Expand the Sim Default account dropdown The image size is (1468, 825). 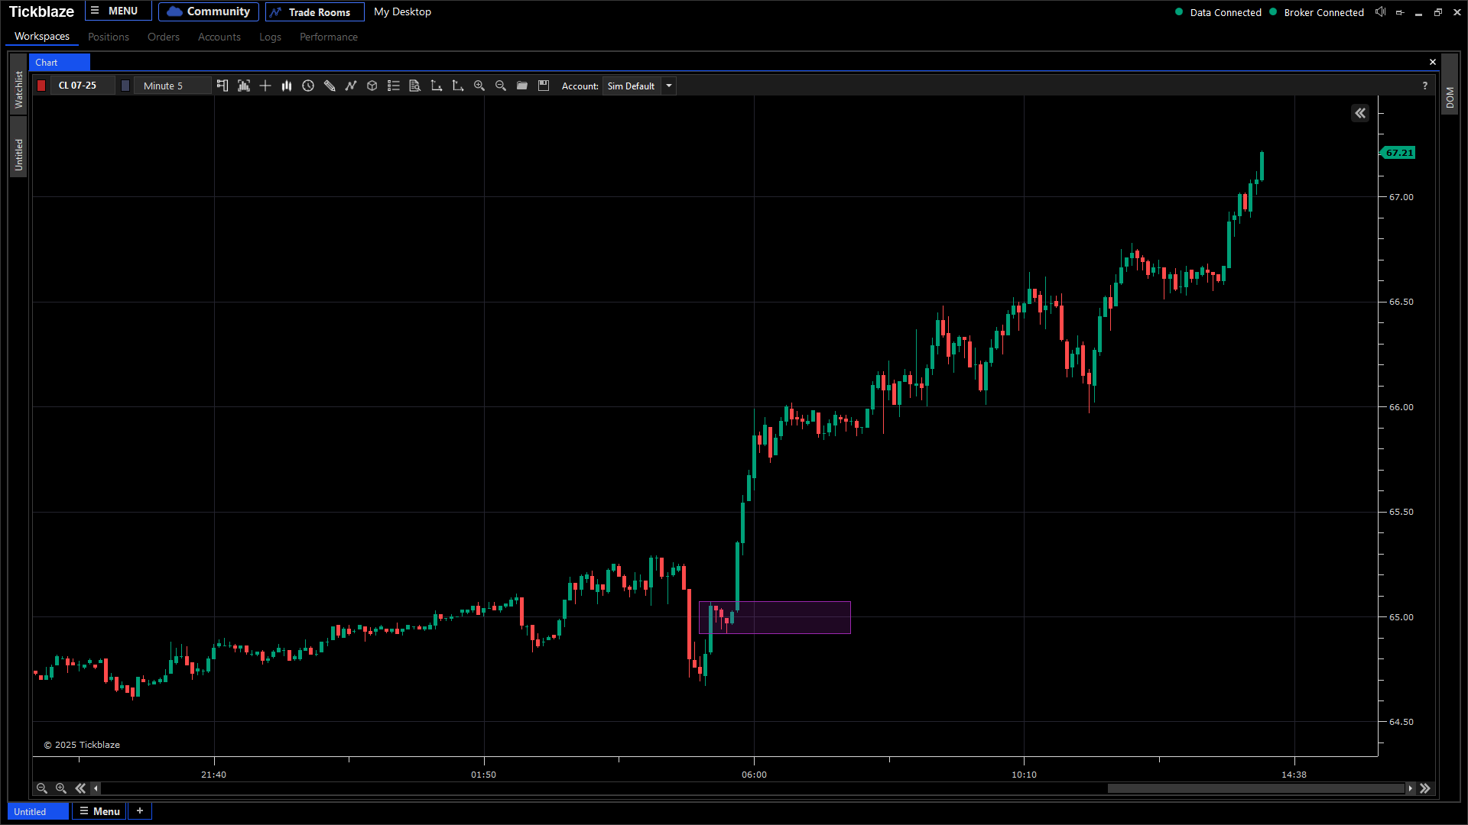click(x=669, y=86)
